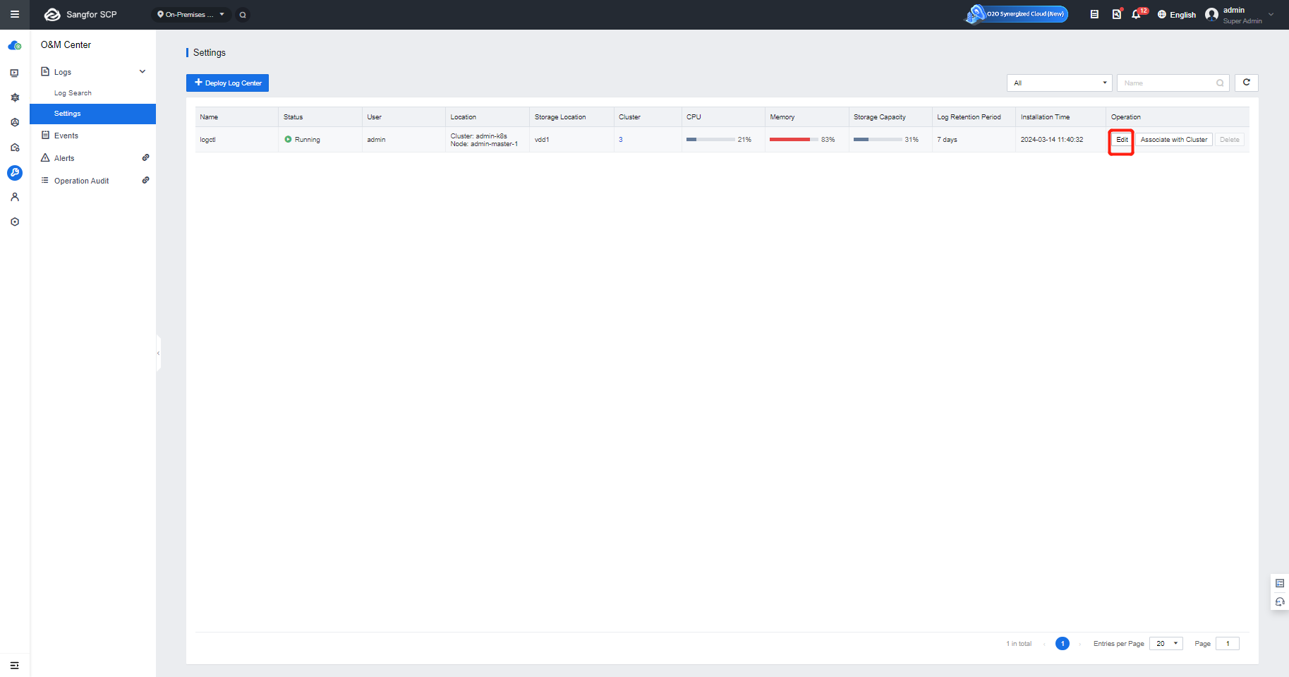Open the house-with-gear sidebar icon

click(15, 148)
